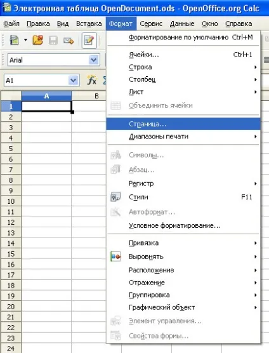Choose Стили F11 menu entry text

[x=138, y=197]
